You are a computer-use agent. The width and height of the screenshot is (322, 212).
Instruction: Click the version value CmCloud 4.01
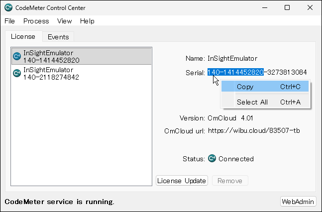tap(230, 118)
